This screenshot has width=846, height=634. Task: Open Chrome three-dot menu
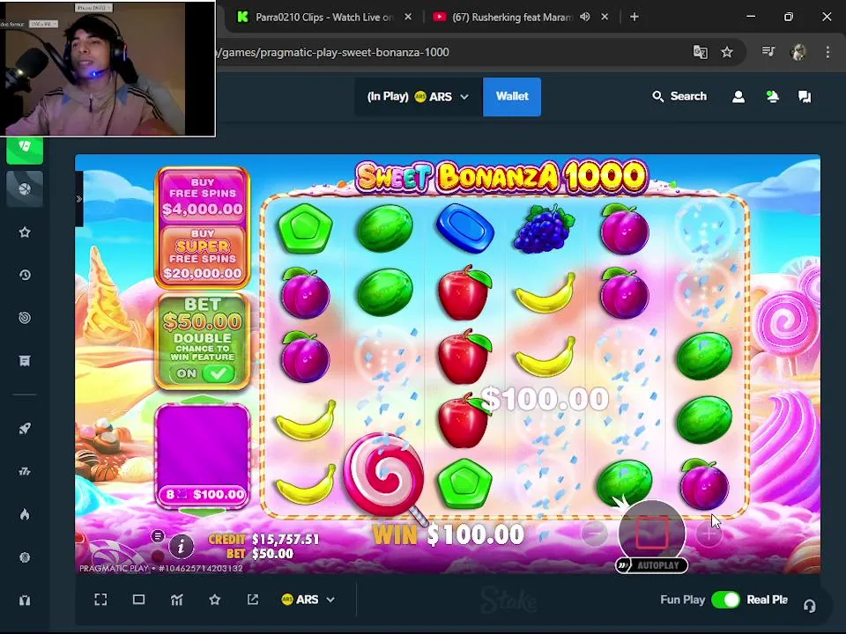[827, 52]
